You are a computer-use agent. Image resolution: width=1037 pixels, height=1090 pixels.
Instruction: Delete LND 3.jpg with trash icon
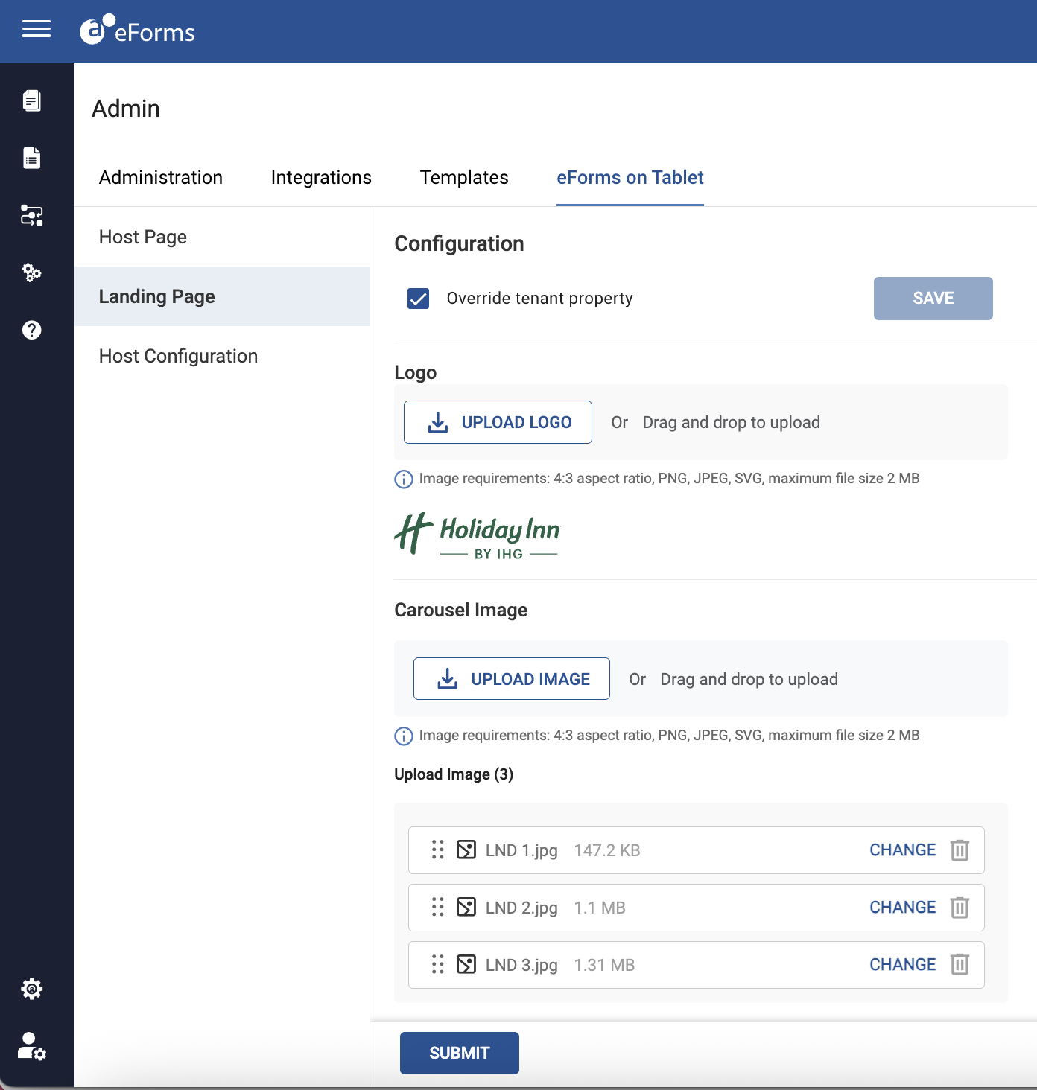(960, 964)
